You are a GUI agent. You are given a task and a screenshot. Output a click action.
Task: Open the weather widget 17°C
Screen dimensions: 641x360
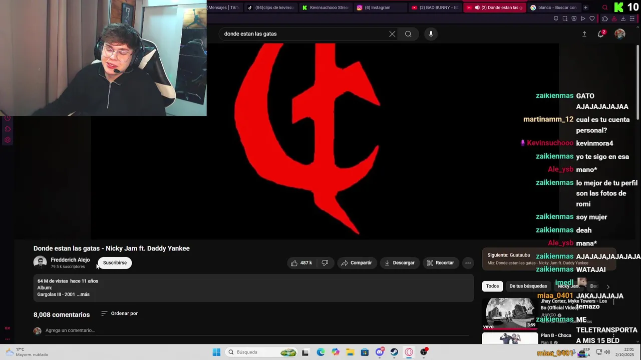27,352
